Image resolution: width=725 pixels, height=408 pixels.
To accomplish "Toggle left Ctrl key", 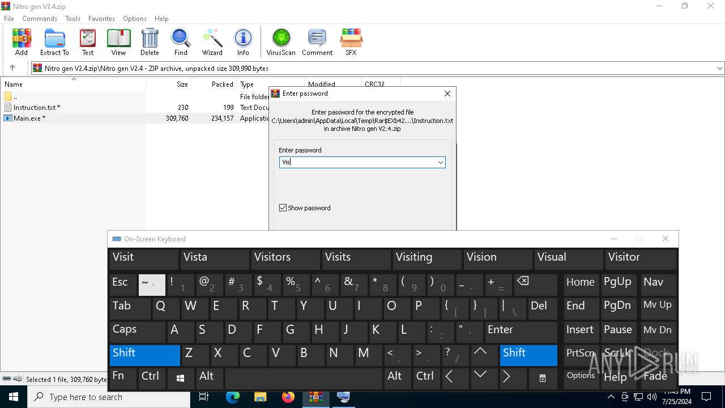I will point(152,378).
